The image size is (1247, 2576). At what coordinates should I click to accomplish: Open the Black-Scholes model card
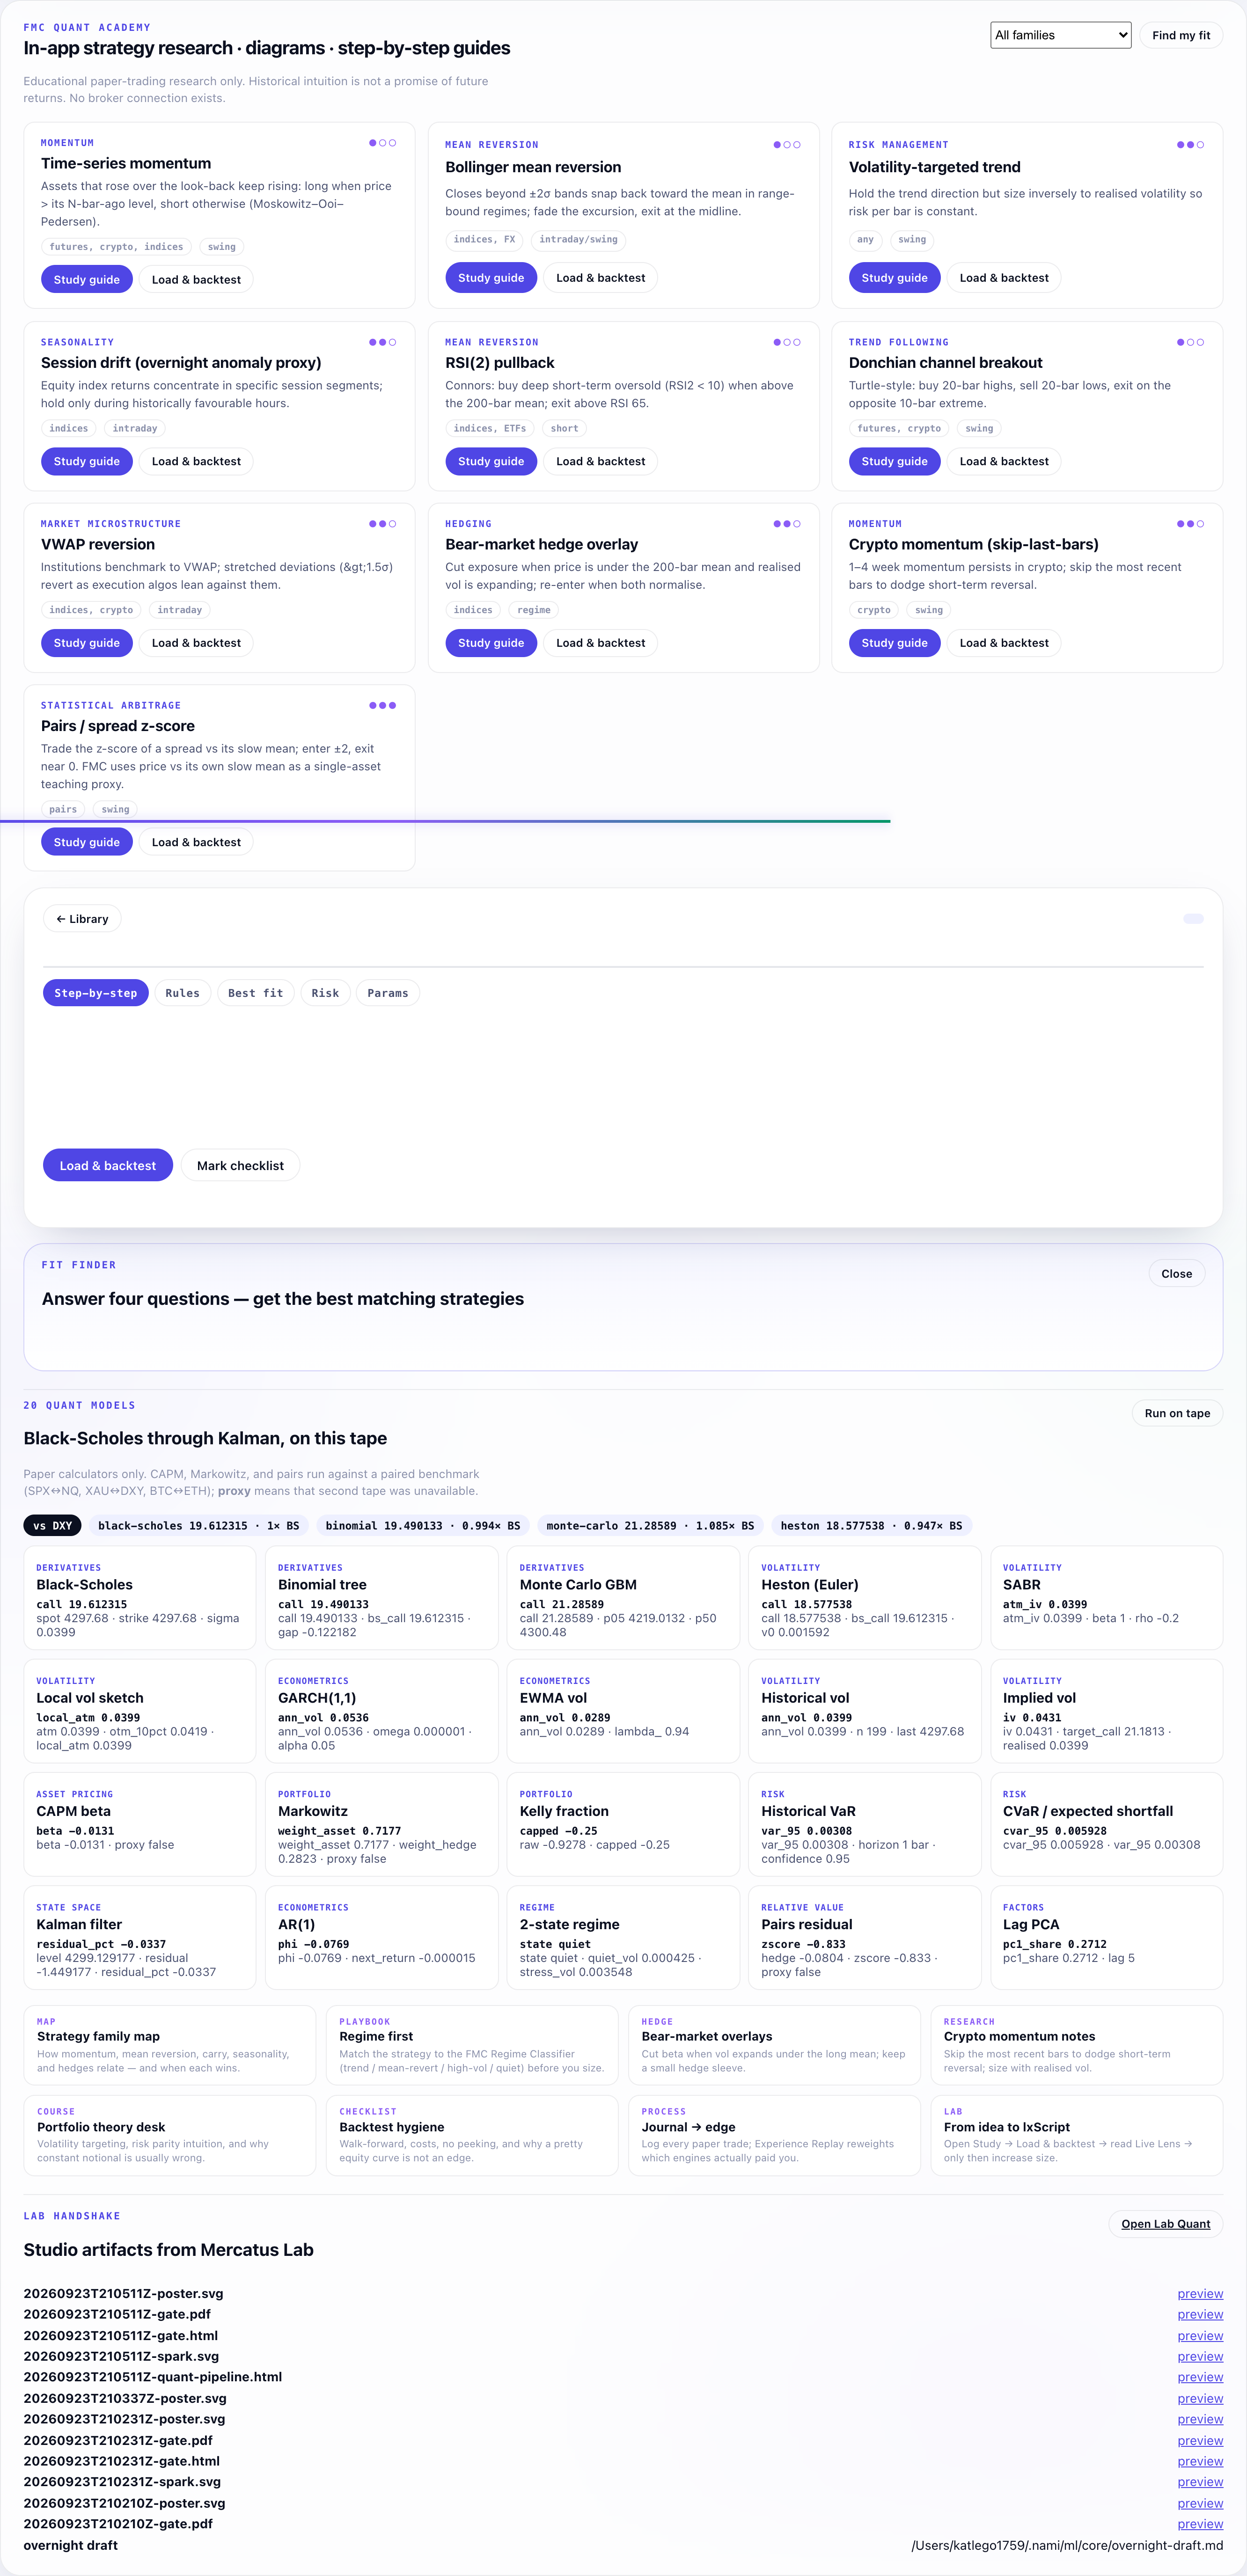click(x=140, y=1598)
